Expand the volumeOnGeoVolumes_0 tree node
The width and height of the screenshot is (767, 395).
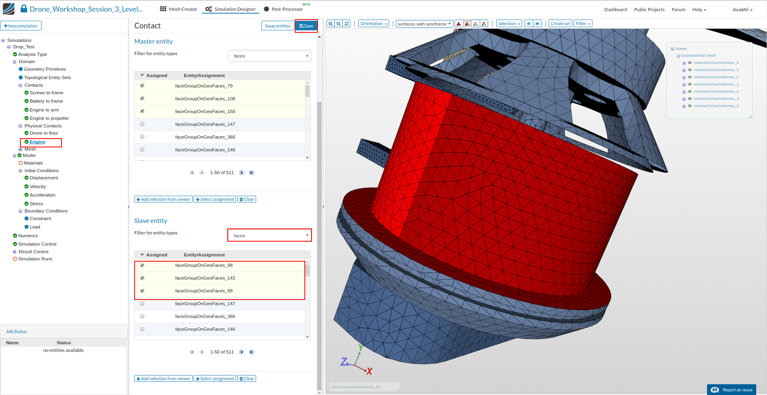684,77
